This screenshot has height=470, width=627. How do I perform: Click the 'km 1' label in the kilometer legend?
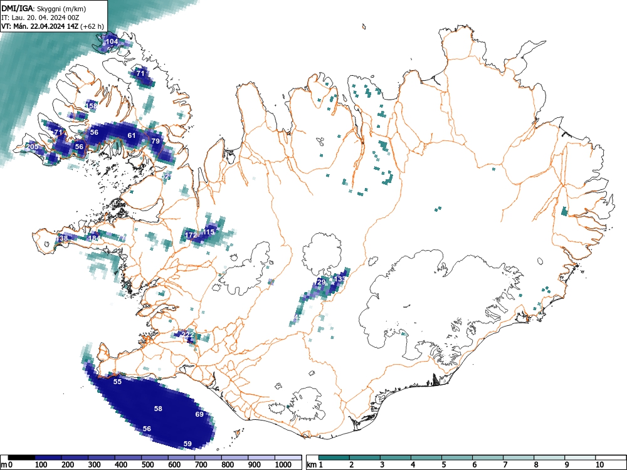tap(315, 464)
